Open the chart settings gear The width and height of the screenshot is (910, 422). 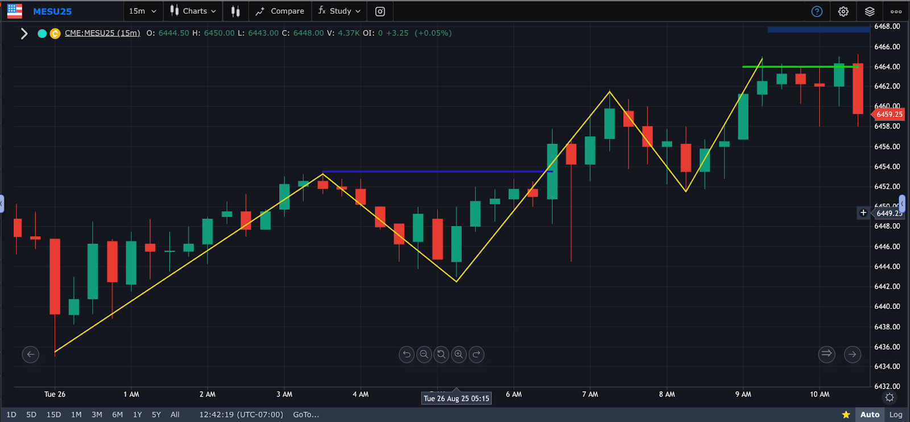click(x=843, y=11)
